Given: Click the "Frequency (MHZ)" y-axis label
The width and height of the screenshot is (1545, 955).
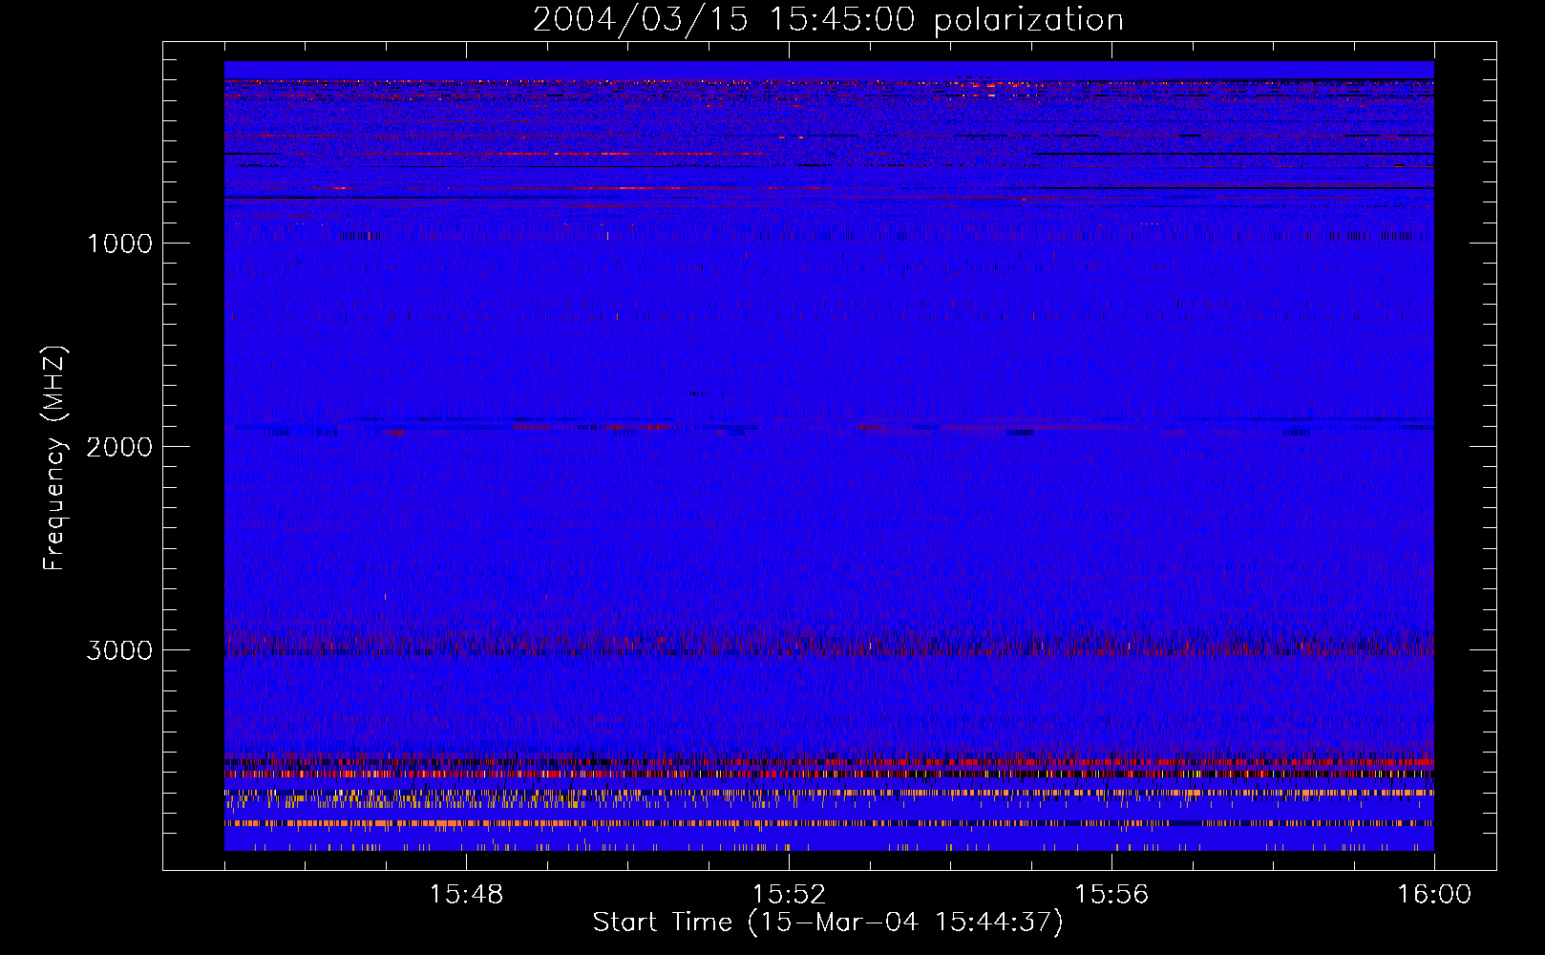Looking at the screenshot, I should (x=54, y=458).
